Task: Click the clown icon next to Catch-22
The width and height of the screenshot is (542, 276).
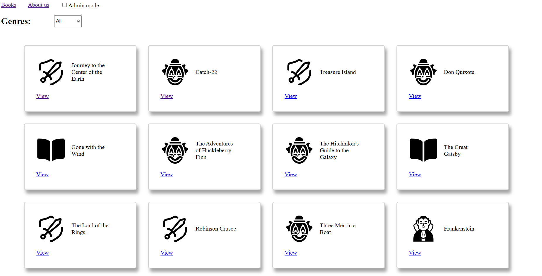Action: (x=175, y=72)
